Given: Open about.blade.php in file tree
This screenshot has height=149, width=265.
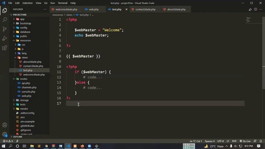Looking at the screenshot, I should tap(32, 62).
